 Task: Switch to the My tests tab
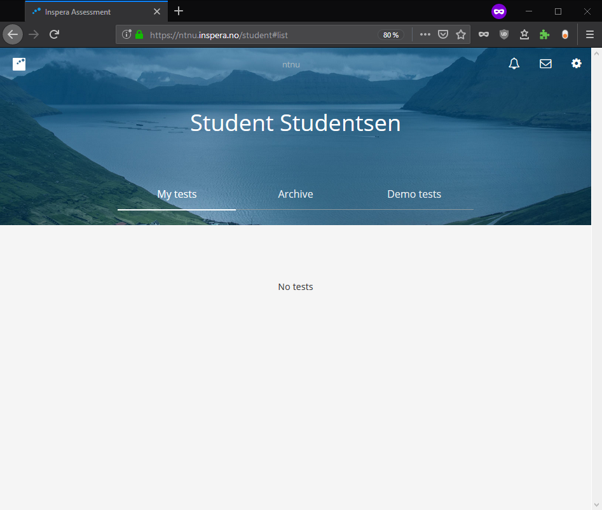177,195
